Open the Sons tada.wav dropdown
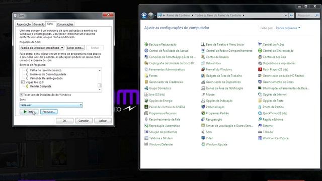Viewport: 322px width, 181px height. [x=51, y=105]
